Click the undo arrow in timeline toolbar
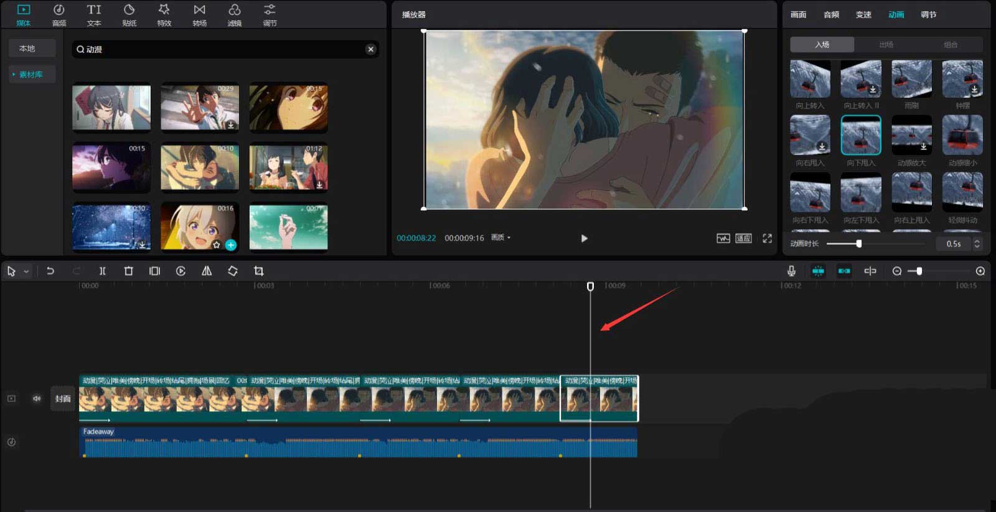The height and width of the screenshot is (512, 996). [x=50, y=271]
